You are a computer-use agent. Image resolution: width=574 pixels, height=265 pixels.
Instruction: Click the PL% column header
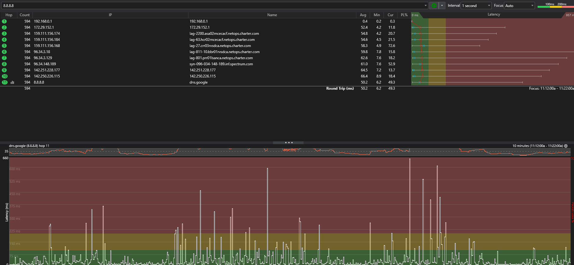coord(404,15)
